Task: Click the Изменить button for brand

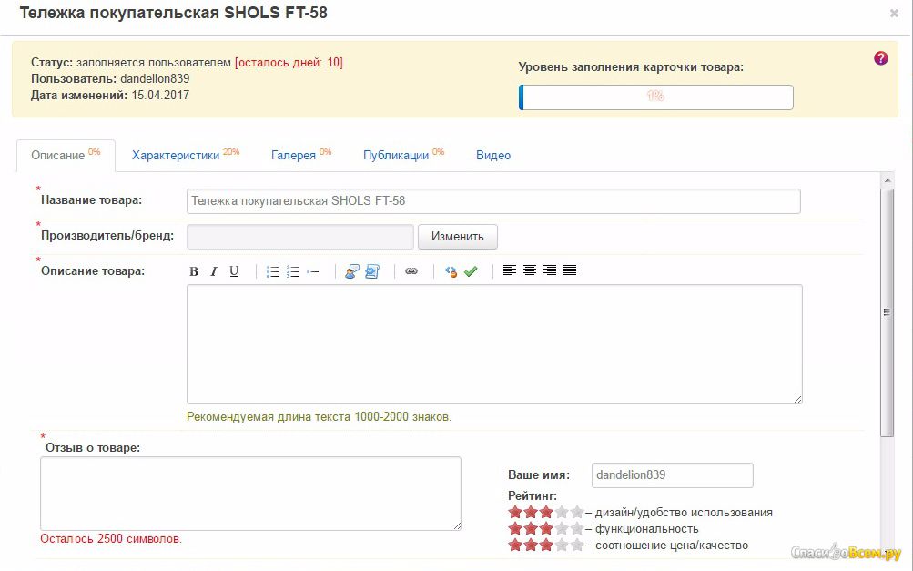Action: click(x=458, y=237)
